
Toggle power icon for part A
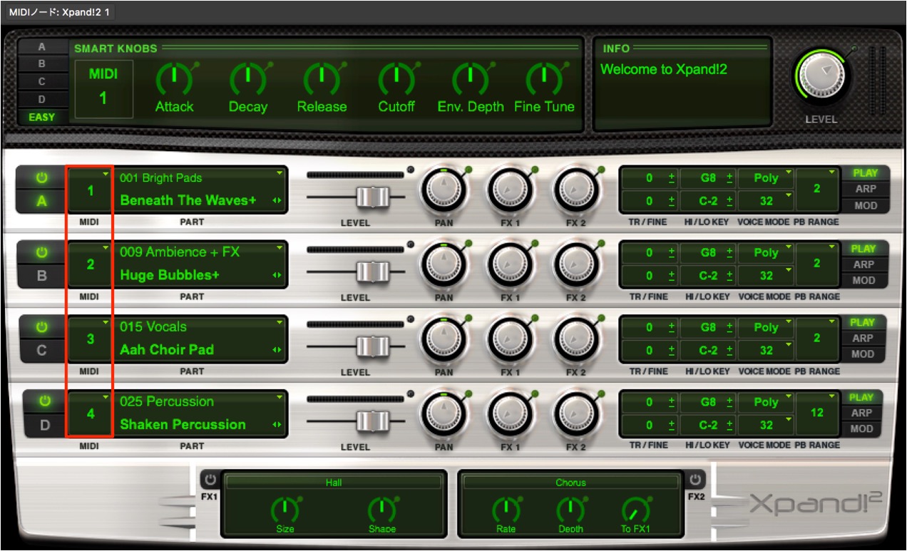(x=41, y=177)
